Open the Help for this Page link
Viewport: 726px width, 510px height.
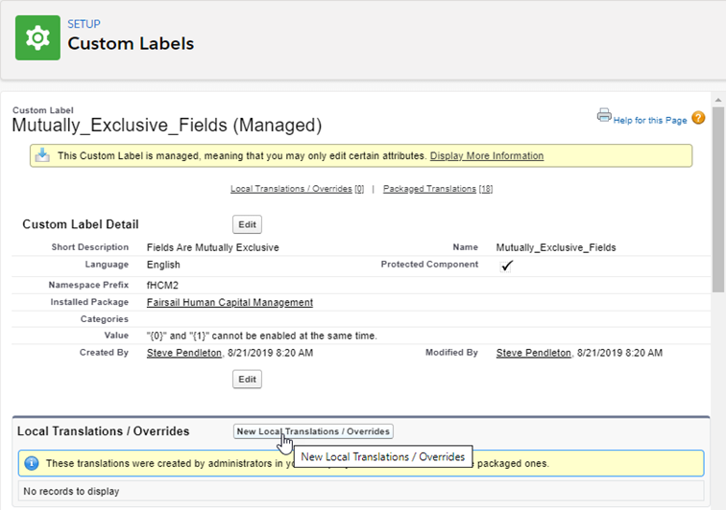pos(650,120)
